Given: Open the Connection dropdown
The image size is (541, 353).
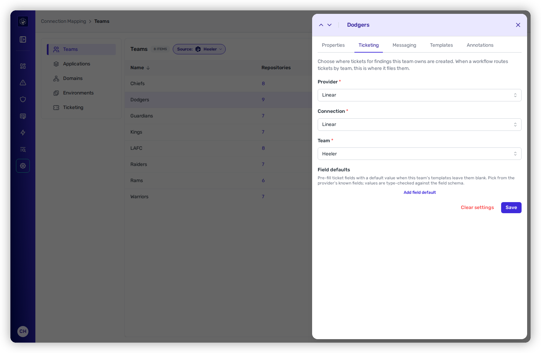Looking at the screenshot, I should pyautogui.click(x=420, y=125).
